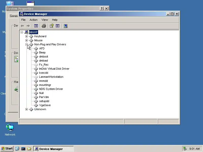Click the Null driver icon
The width and height of the screenshot is (203, 152).
tap(36, 93)
